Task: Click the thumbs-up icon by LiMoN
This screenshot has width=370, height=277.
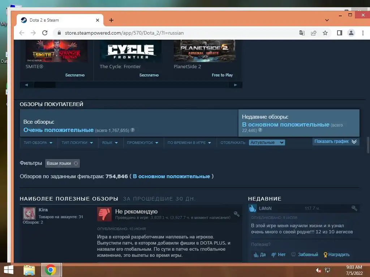Action: pos(252,208)
